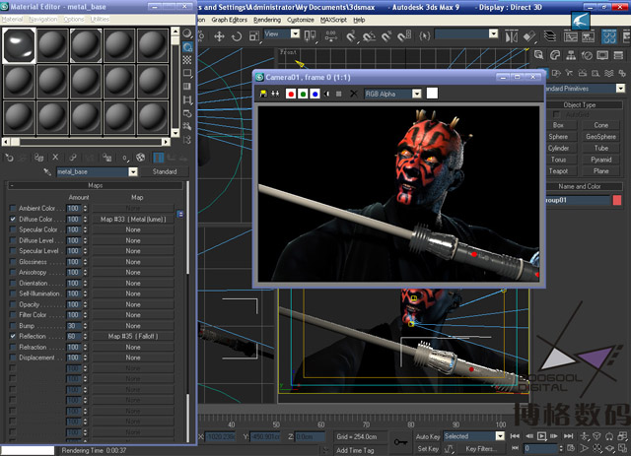The image size is (631, 456).
Task: Click the Reset Map/Mtl X icon
Action: click(55, 157)
